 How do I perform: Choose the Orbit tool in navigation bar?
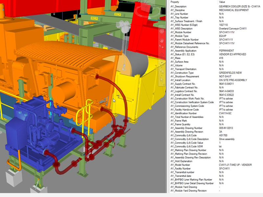(x=161, y=55)
